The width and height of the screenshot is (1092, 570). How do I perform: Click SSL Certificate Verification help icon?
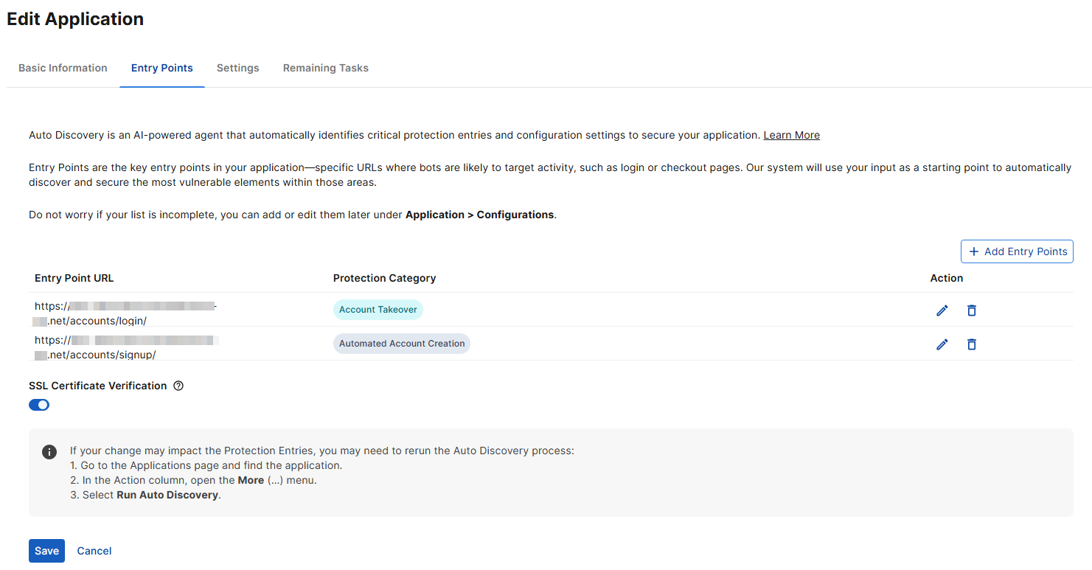click(178, 386)
